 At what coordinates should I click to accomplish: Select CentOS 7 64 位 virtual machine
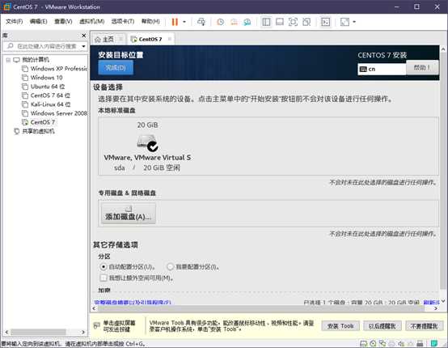pos(46,95)
